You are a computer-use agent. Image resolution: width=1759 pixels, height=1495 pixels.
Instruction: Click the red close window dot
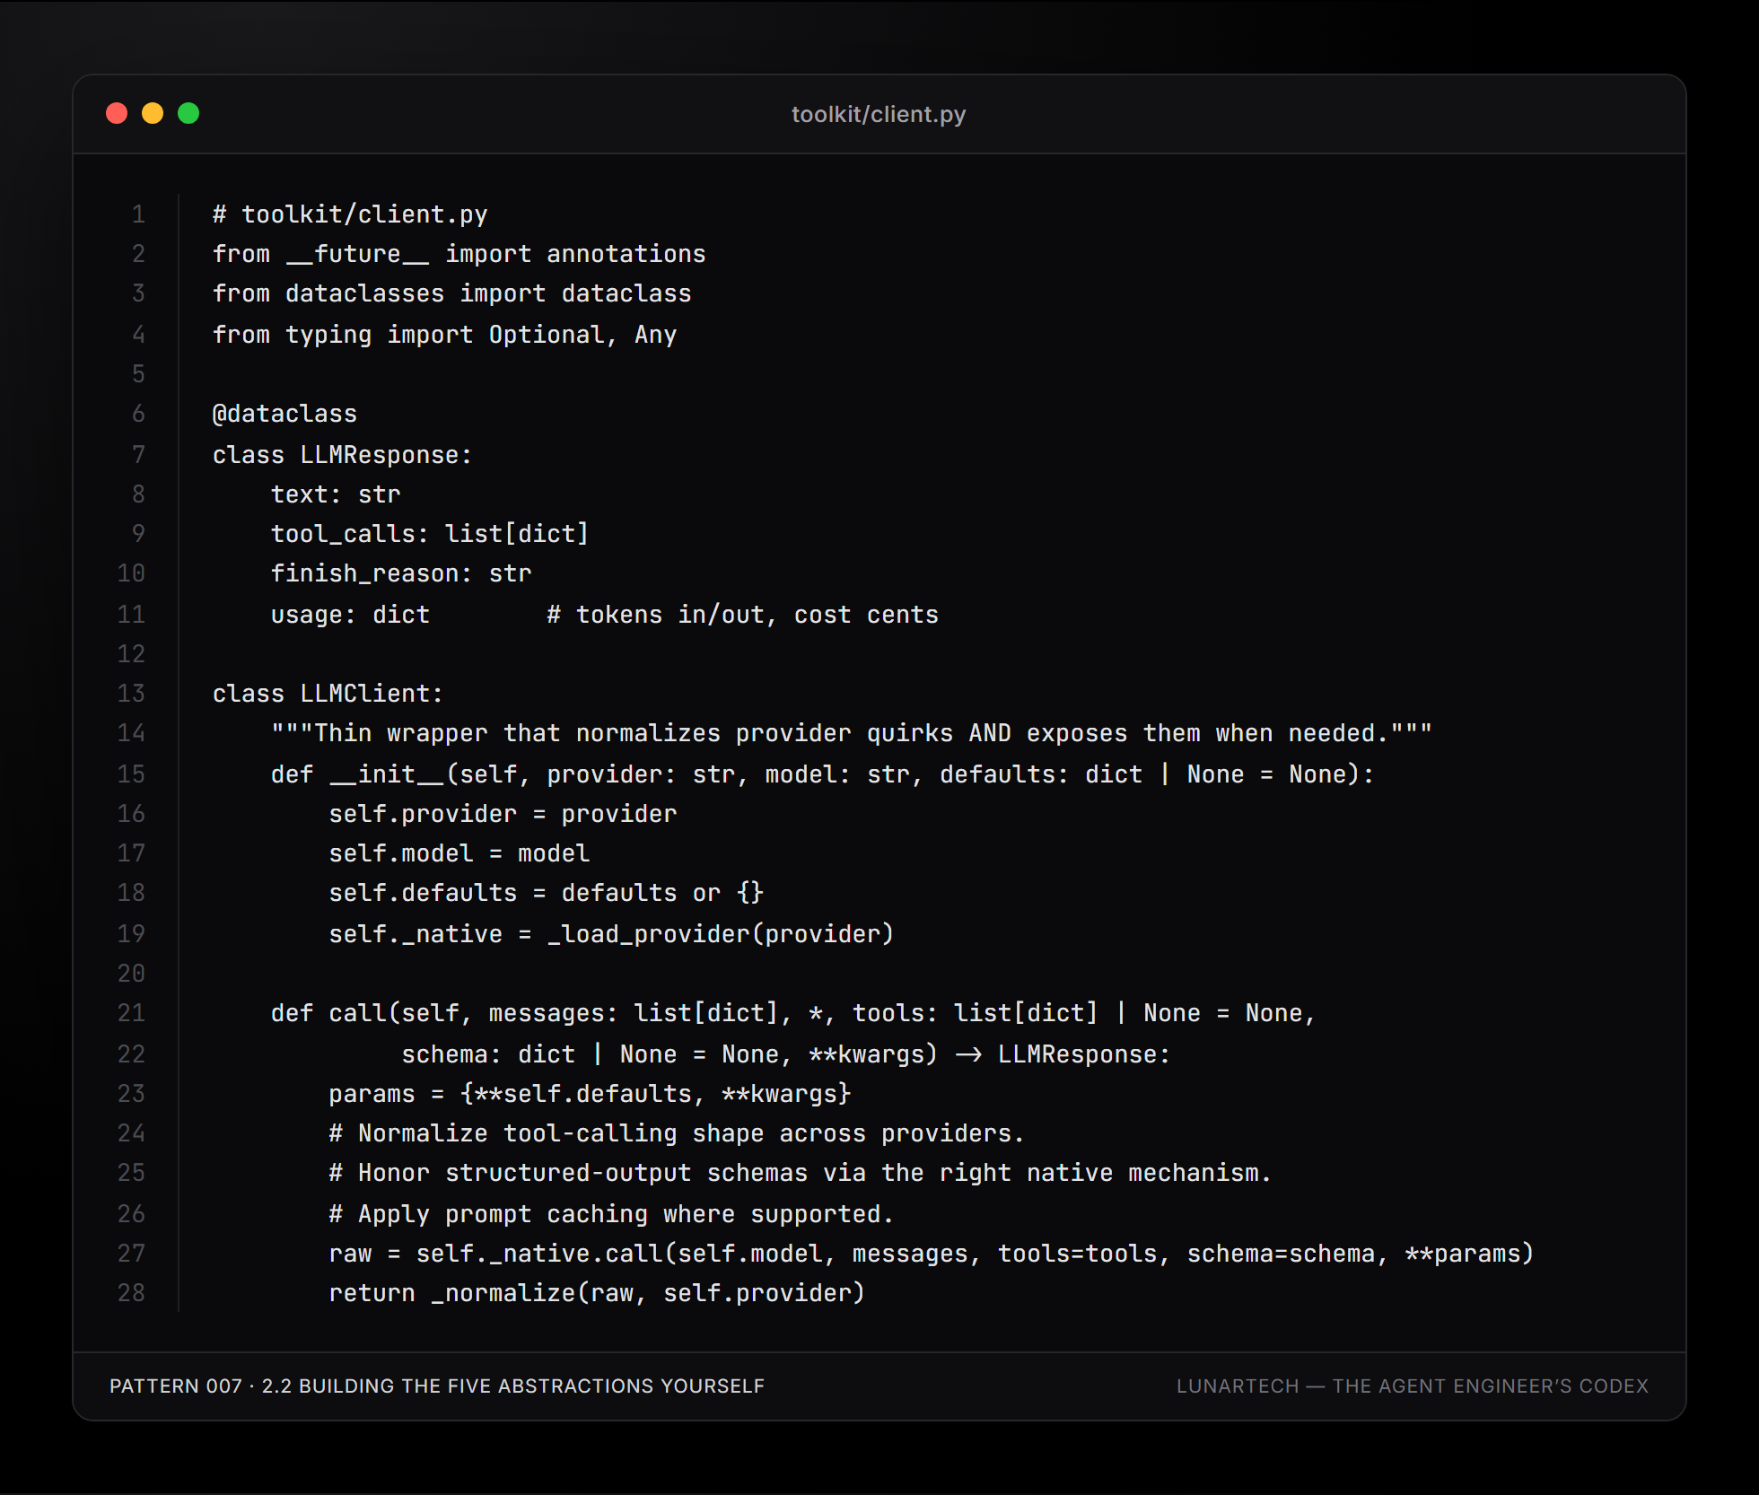(x=117, y=113)
